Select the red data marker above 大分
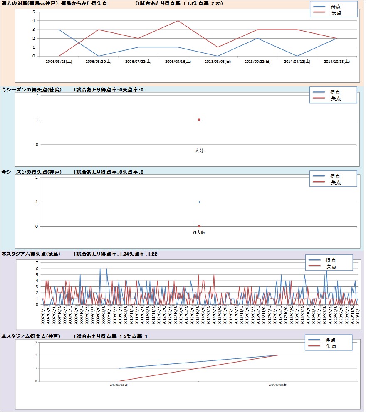This screenshot has height=412, width=366. [x=199, y=120]
